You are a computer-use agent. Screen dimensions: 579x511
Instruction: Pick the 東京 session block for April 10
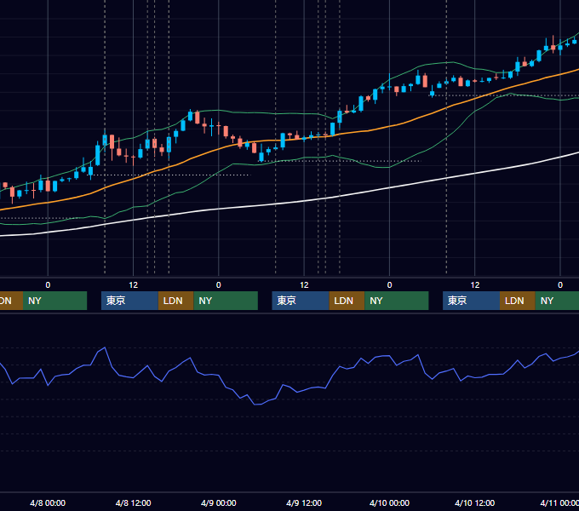tap(471, 301)
